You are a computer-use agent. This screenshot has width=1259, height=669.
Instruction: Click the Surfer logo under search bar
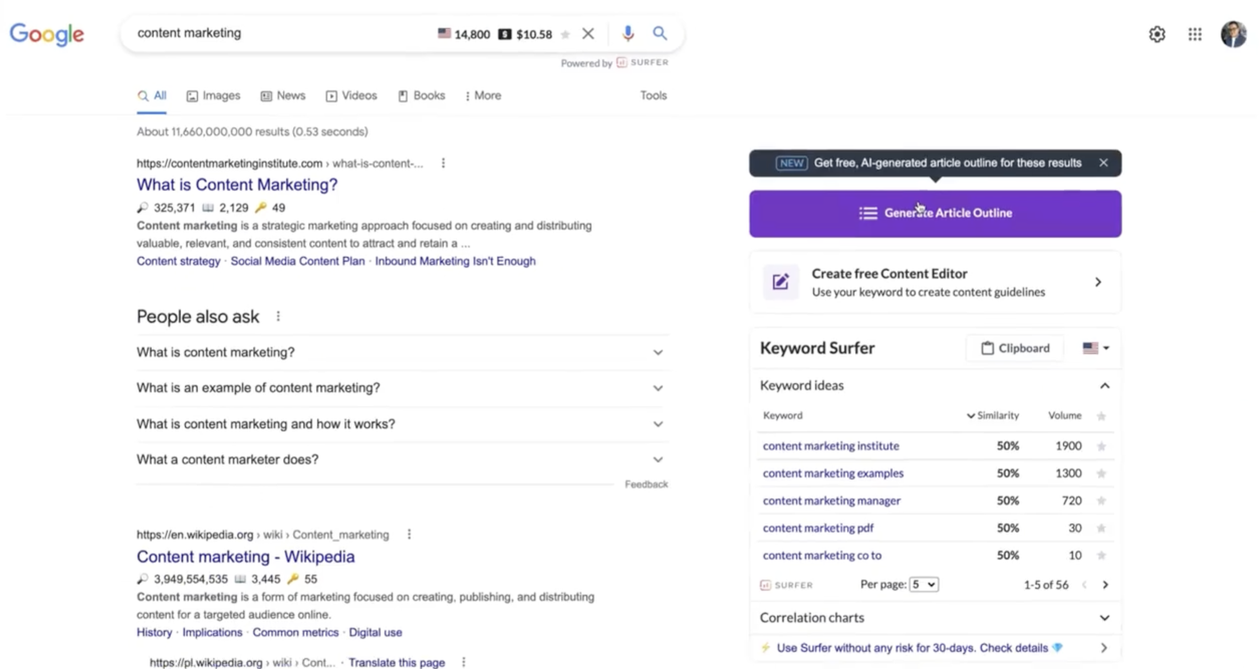642,63
